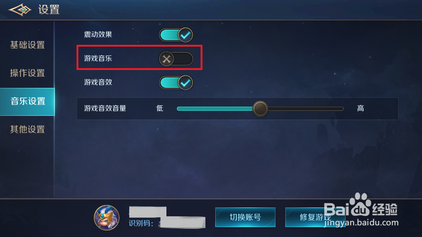The image size is (422, 237).
Task: Click the 识别码 identification code label
Action: pyautogui.click(x=141, y=223)
